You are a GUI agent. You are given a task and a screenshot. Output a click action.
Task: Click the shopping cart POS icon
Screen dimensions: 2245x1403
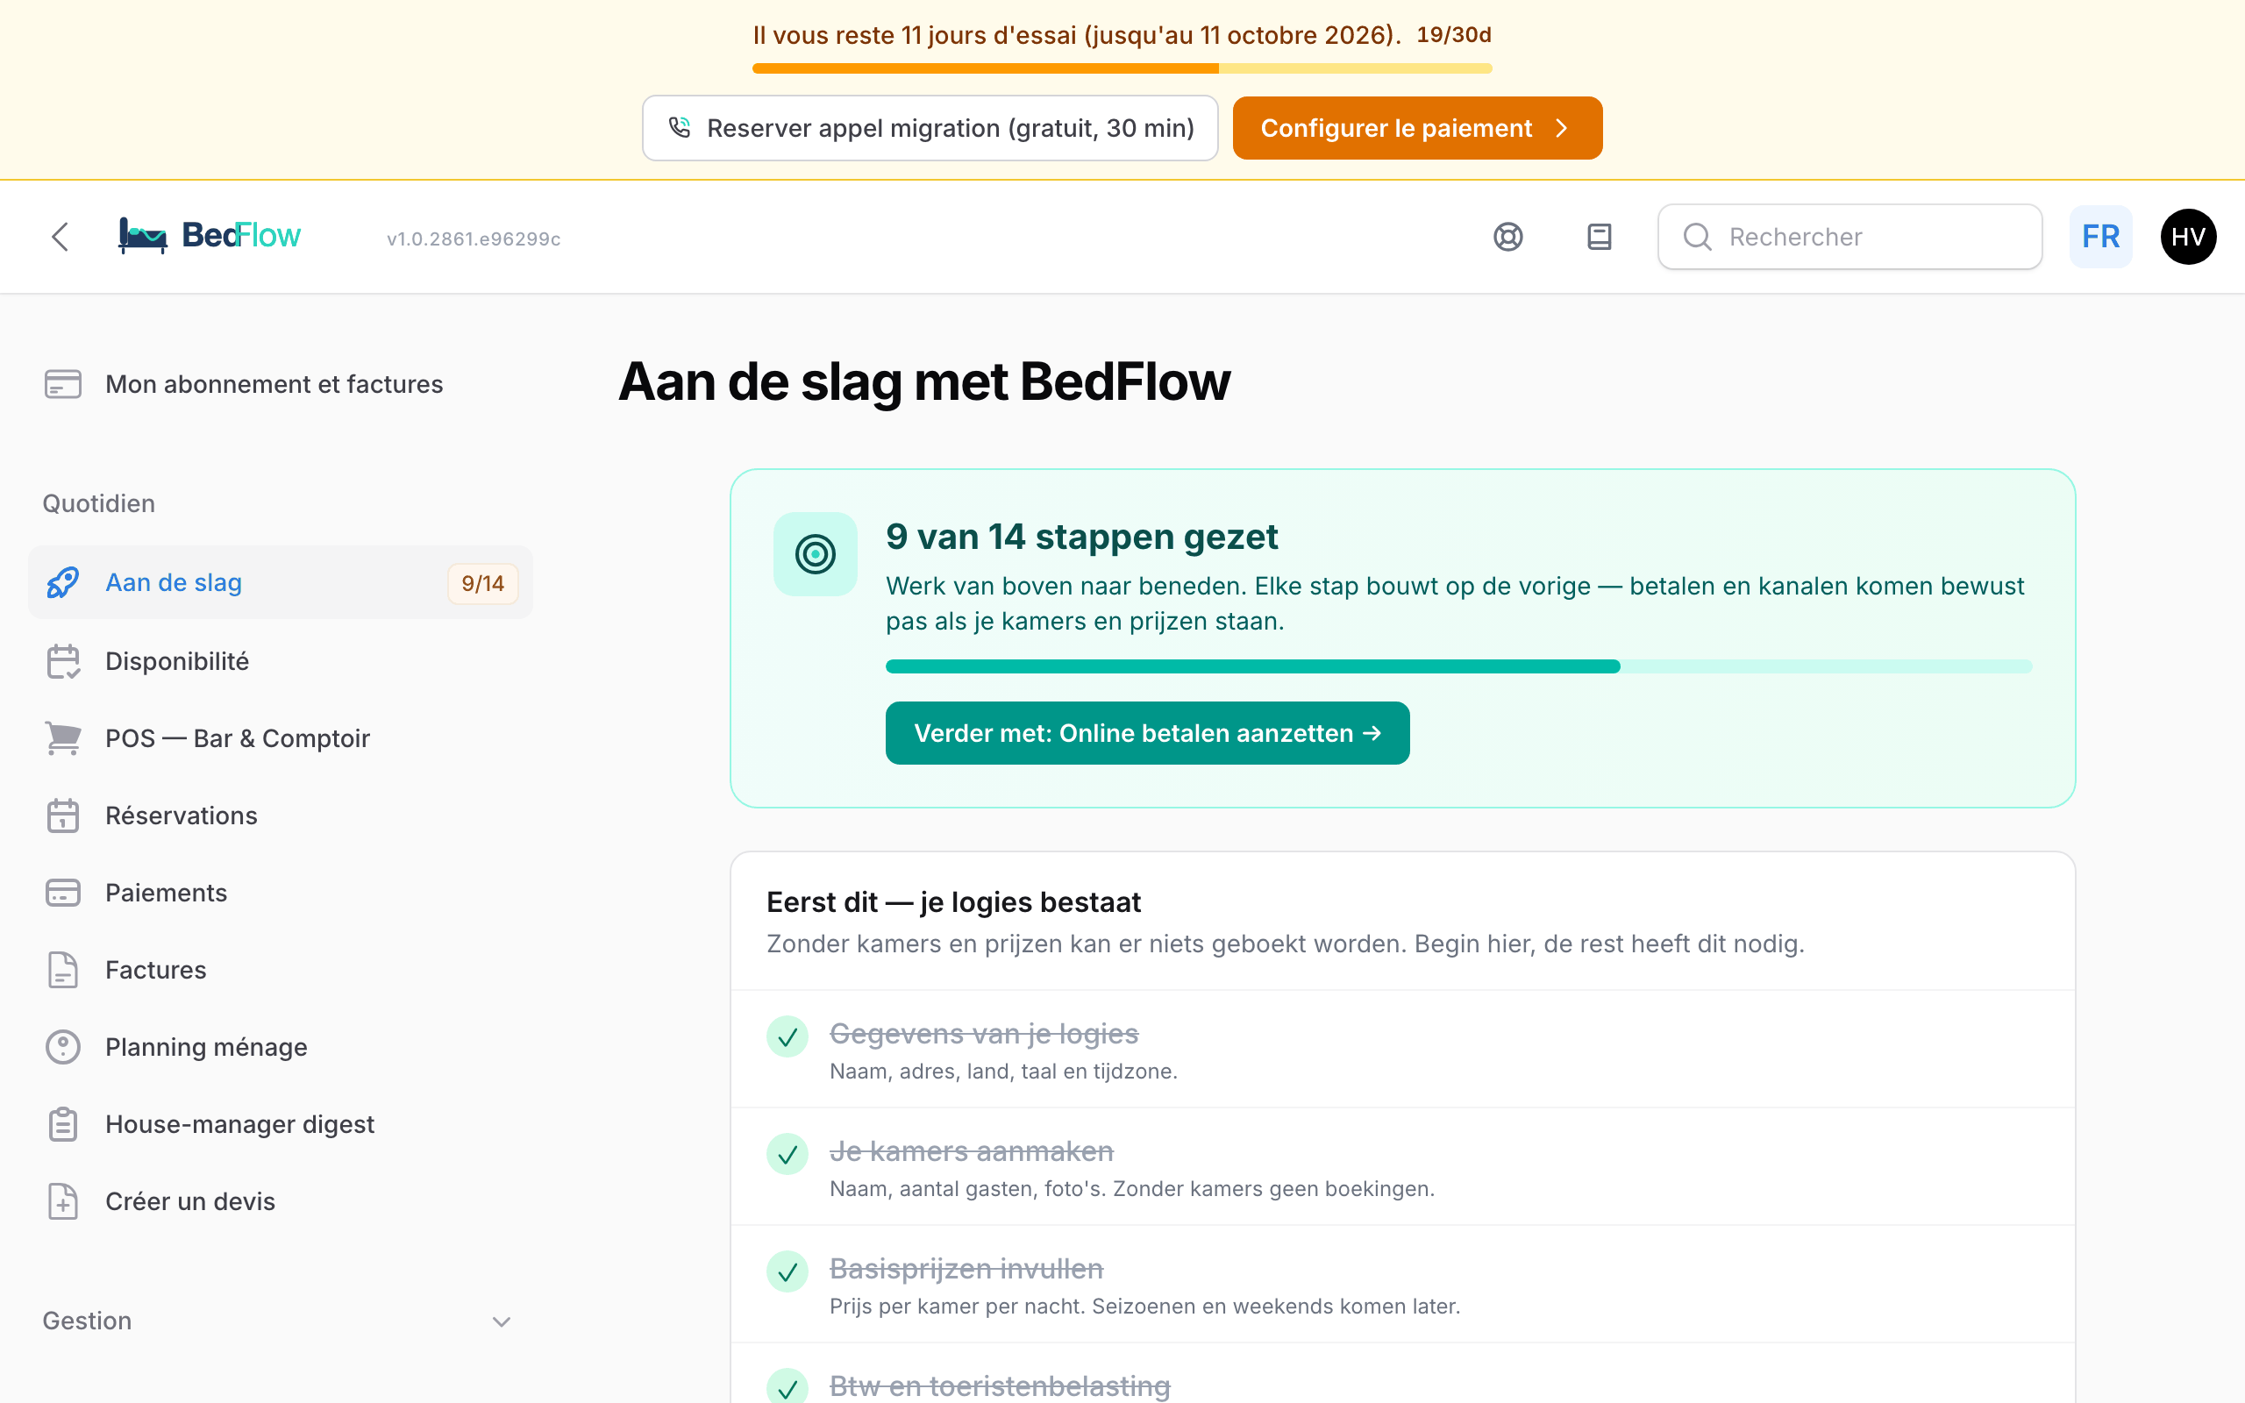pos(63,738)
